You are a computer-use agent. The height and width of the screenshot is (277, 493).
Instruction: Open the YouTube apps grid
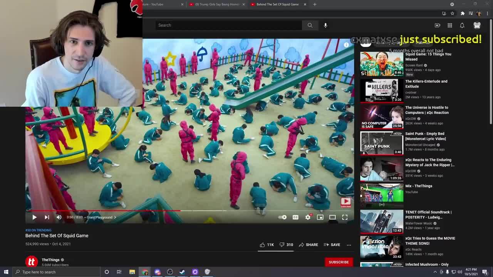click(450, 25)
